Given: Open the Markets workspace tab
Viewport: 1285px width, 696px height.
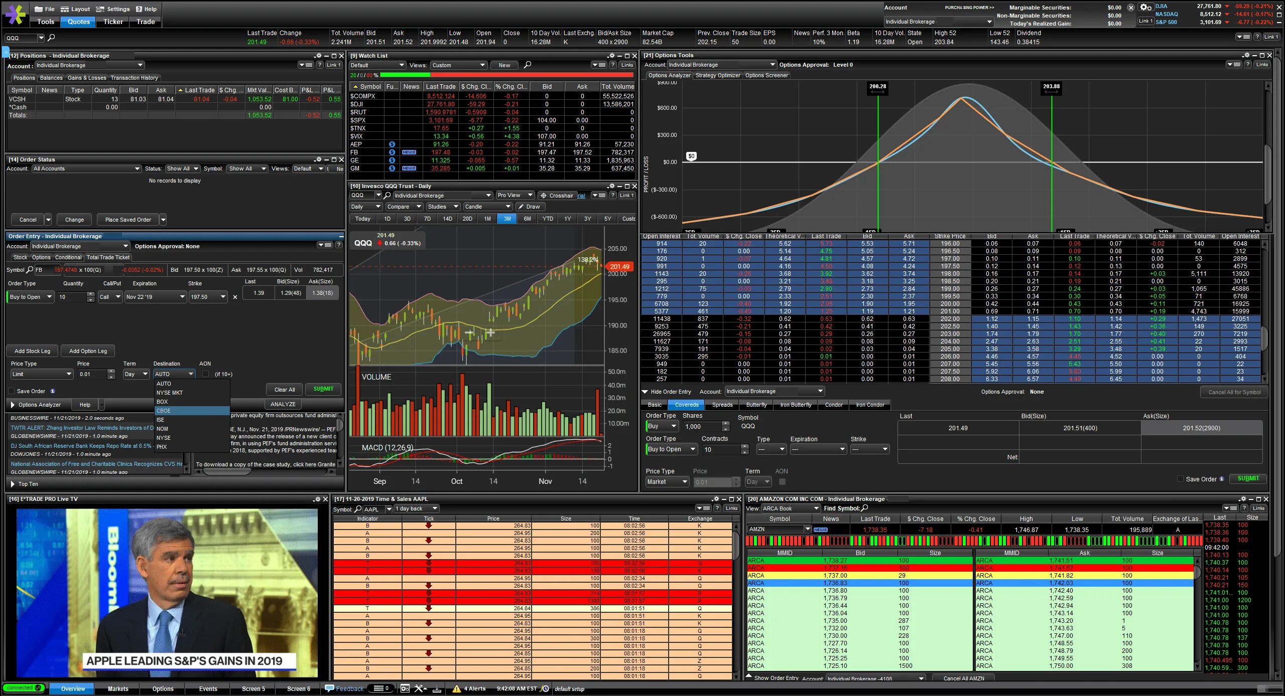Looking at the screenshot, I should [x=118, y=688].
